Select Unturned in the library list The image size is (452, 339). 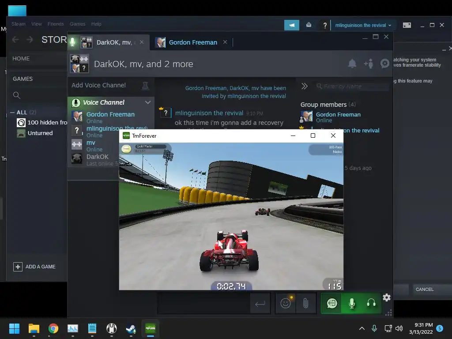[x=35, y=133]
